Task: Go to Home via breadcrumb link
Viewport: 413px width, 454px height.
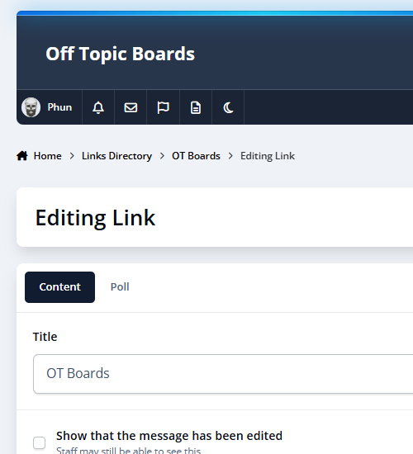Action: tap(48, 156)
